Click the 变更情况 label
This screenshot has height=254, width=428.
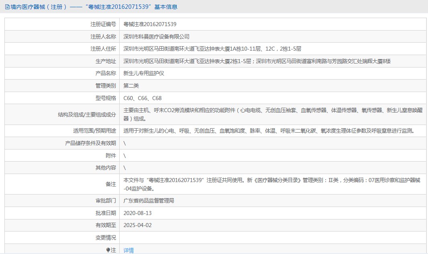(106, 238)
